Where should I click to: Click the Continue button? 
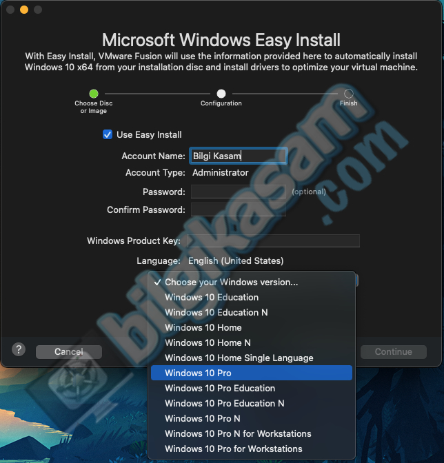394,351
